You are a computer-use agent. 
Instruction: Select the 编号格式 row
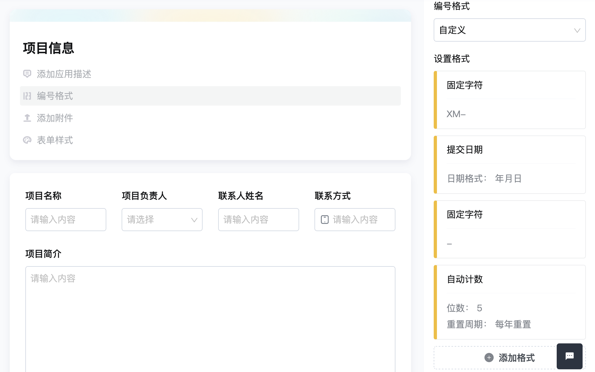[210, 96]
